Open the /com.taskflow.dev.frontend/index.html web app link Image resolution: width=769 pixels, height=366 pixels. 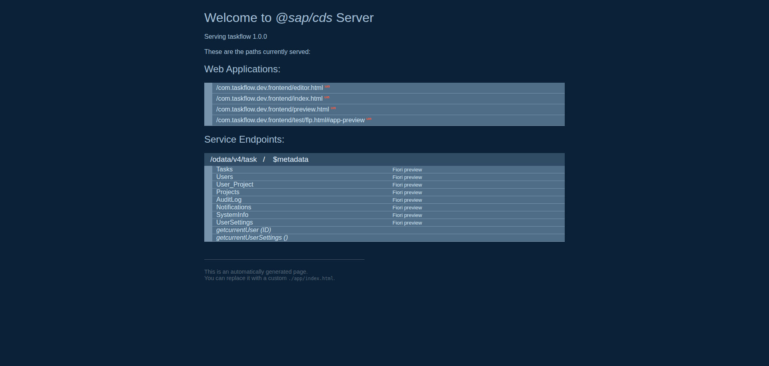[x=269, y=99]
